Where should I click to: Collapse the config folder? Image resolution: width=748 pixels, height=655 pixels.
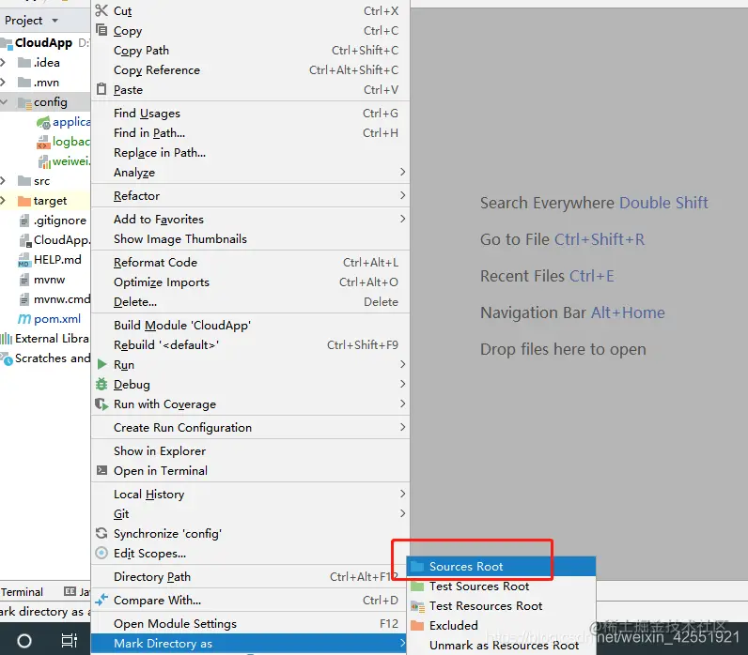click(4, 102)
